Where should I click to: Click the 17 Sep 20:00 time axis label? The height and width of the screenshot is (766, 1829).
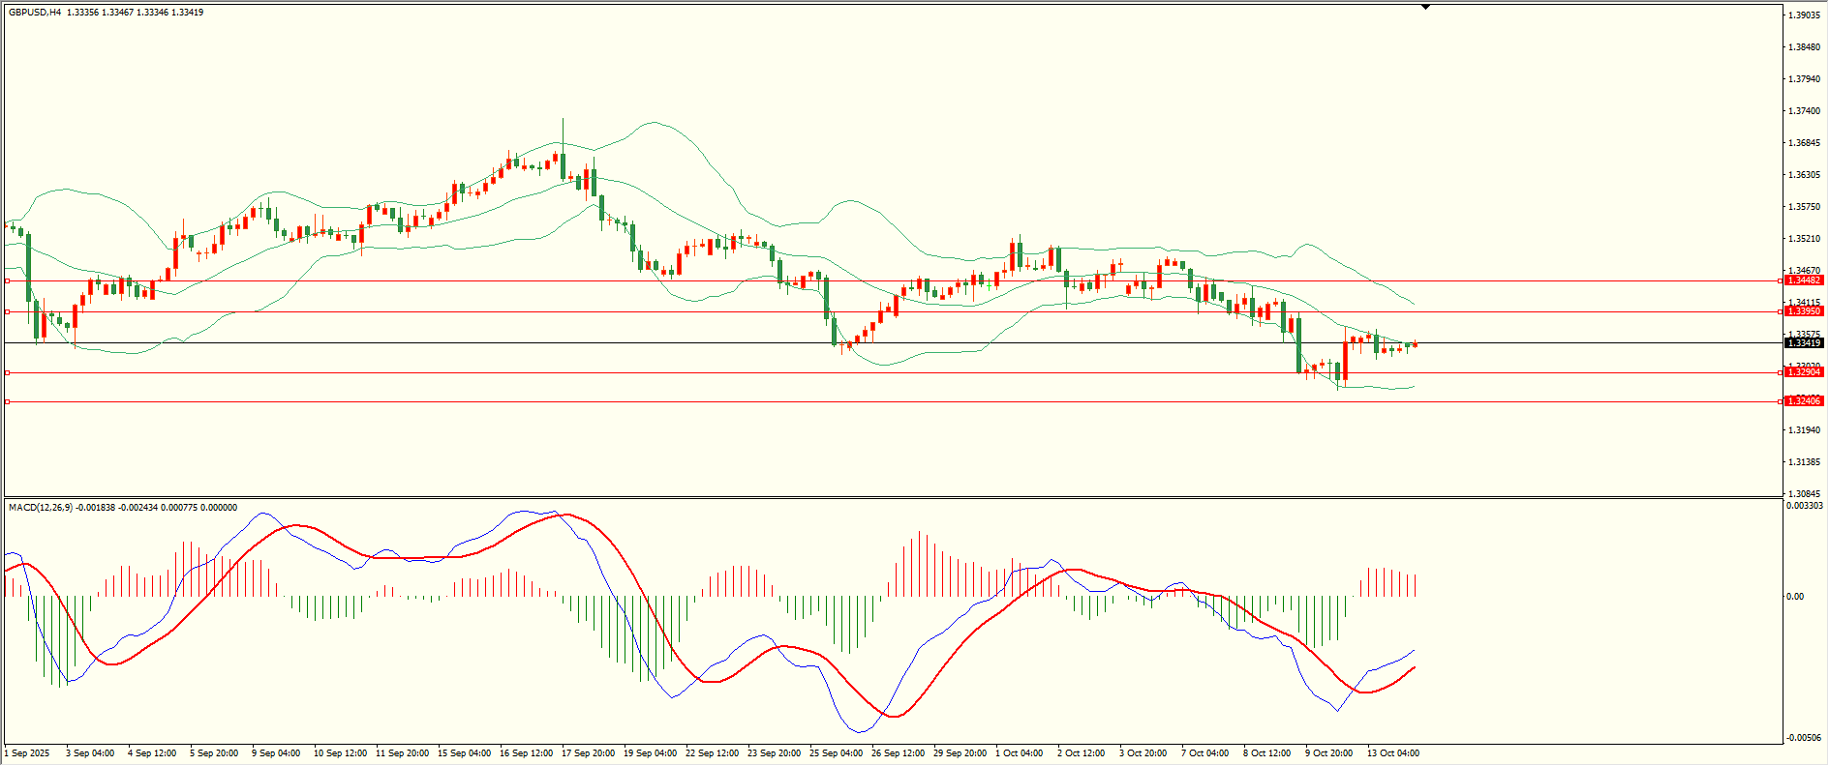click(588, 753)
